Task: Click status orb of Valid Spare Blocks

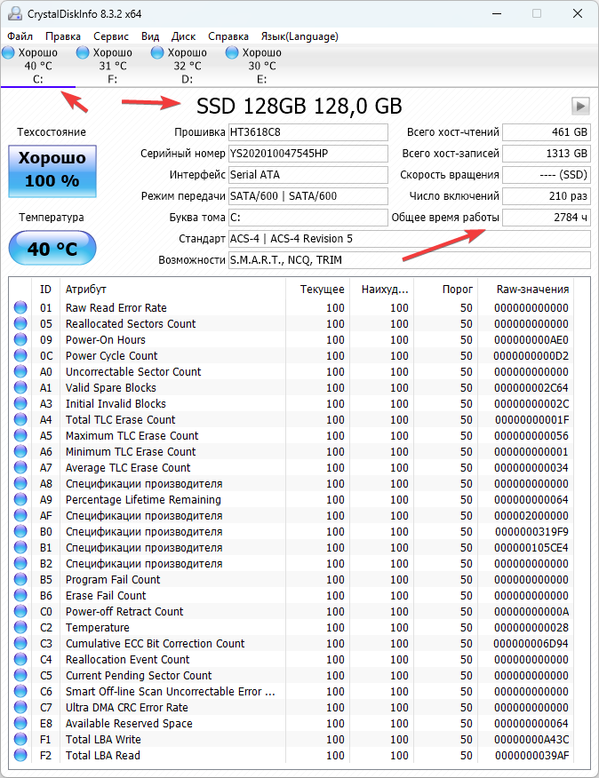Action: coord(20,387)
